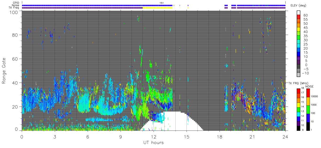
Task: Click the 15 tick label on UT hours axis
Action: [x=186, y=137]
